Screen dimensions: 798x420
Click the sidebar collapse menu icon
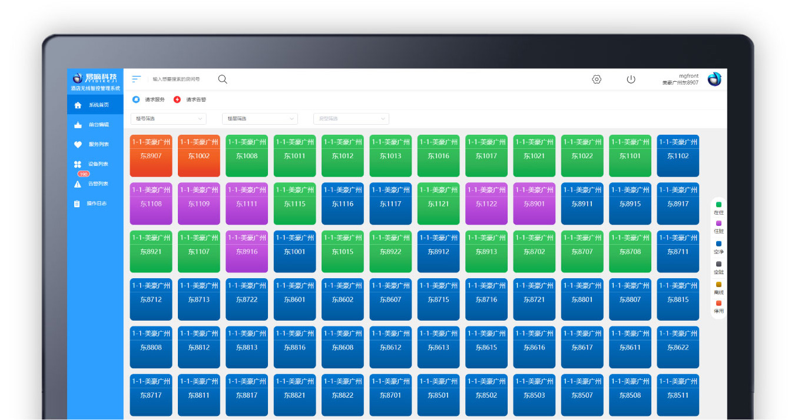(136, 79)
